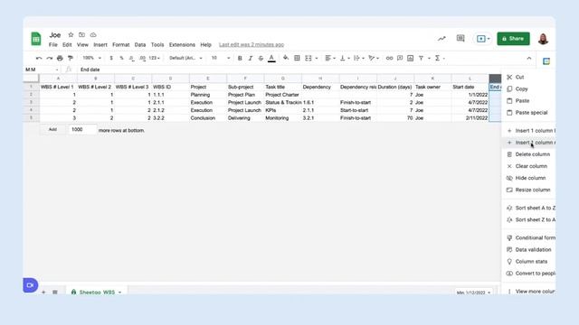Open the font size dropdown

tap(221, 58)
